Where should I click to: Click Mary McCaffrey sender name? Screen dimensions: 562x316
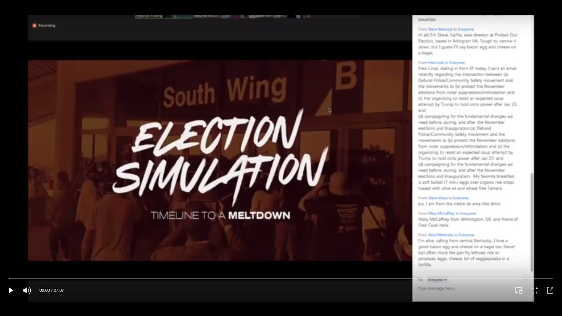[440, 213]
